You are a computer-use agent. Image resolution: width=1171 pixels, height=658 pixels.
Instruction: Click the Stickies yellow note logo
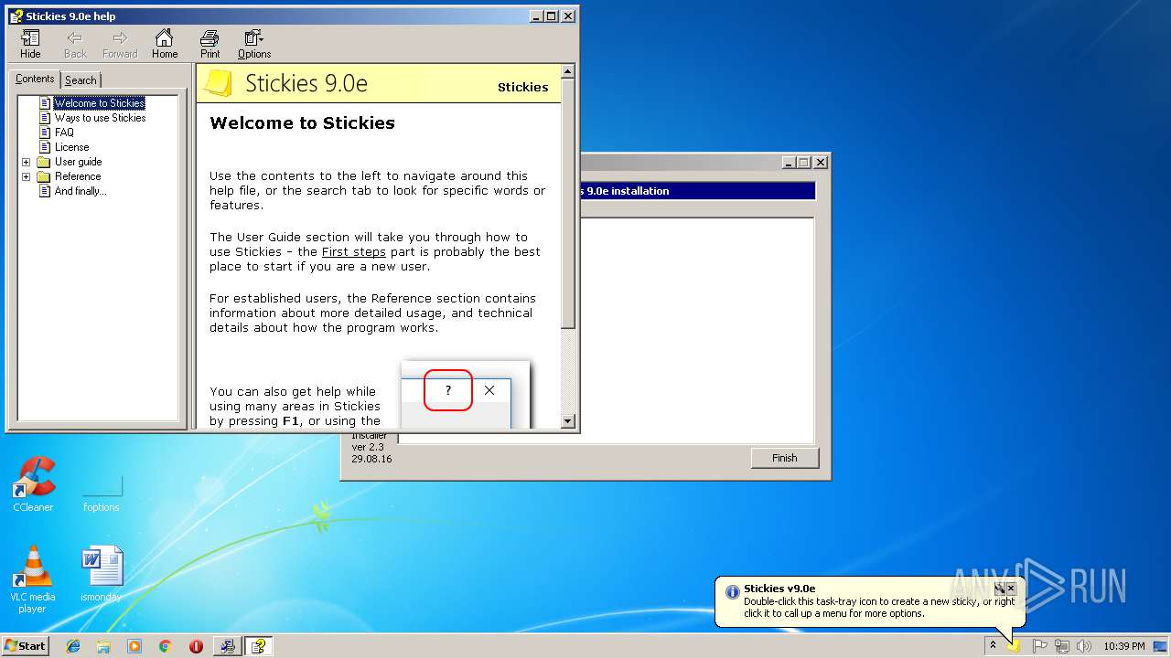[x=218, y=83]
